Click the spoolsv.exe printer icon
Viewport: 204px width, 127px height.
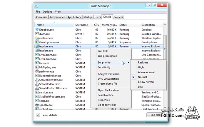pos(37,105)
